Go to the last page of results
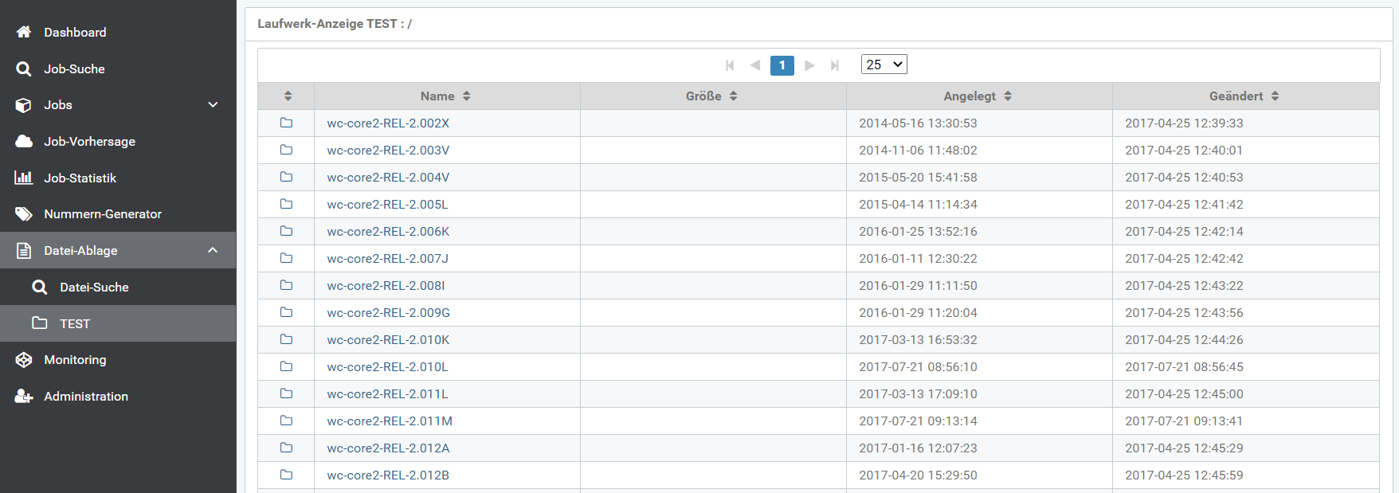Image resolution: width=1399 pixels, height=493 pixels. coord(834,65)
